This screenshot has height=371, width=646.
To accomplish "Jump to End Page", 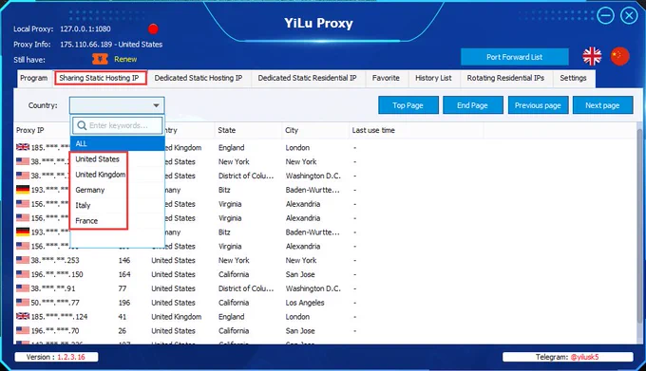I will coord(472,105).
